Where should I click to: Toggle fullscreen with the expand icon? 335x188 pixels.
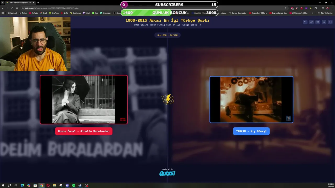coord(330,22)
